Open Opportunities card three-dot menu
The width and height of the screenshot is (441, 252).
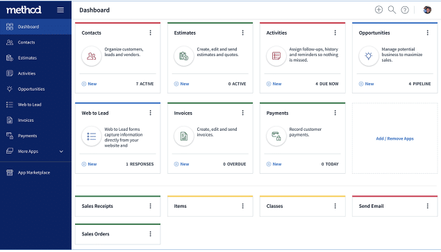coord(428,33)
